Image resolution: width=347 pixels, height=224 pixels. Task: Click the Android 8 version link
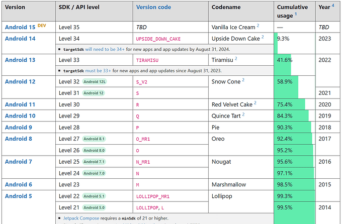tap(18, 139)
